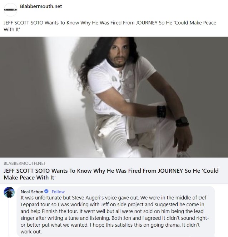Click the dot separator before Follow
The image size is (228, 237).
pos(50,192)
